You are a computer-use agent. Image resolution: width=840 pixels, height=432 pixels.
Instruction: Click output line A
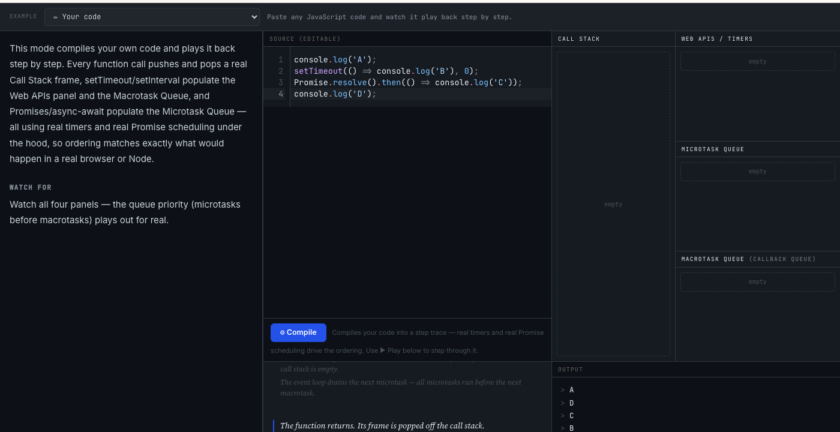tap(571, 390)
